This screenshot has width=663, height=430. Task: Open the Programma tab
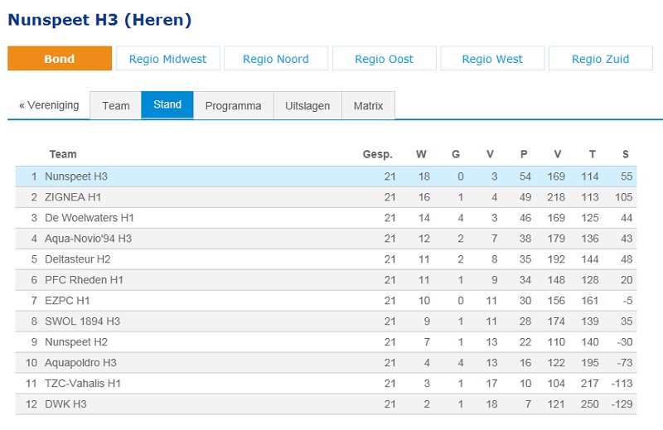coord(234,105)
